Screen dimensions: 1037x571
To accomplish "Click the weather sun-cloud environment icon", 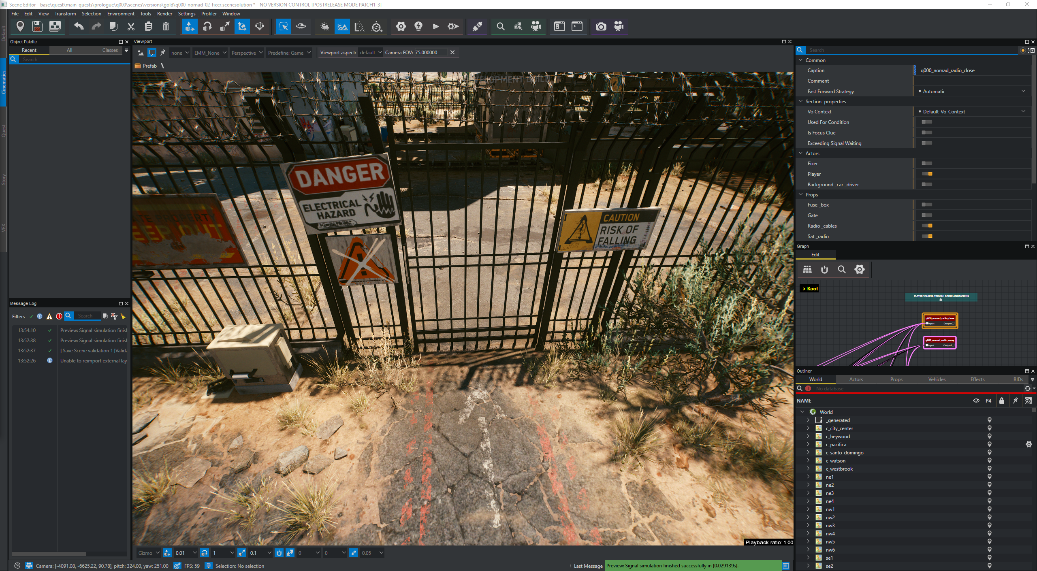I will click(x=324, y=27).
